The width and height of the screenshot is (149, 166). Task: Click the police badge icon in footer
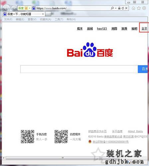90,142
